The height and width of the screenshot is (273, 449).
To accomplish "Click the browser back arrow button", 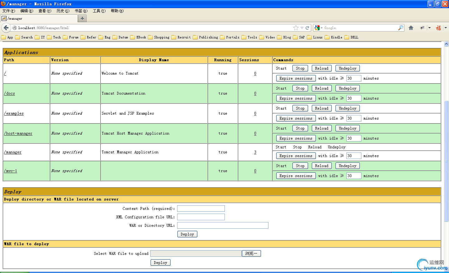I will point(6,28).
